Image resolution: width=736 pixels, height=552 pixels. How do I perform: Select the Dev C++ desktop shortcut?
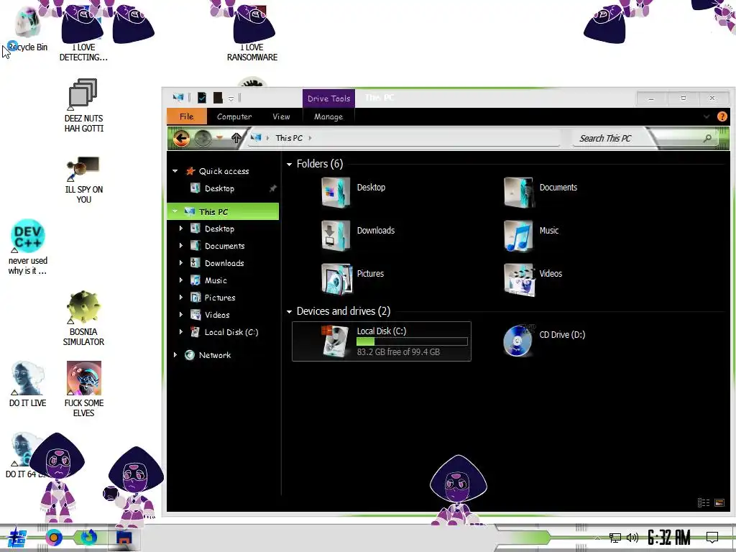tap(28, 247)
